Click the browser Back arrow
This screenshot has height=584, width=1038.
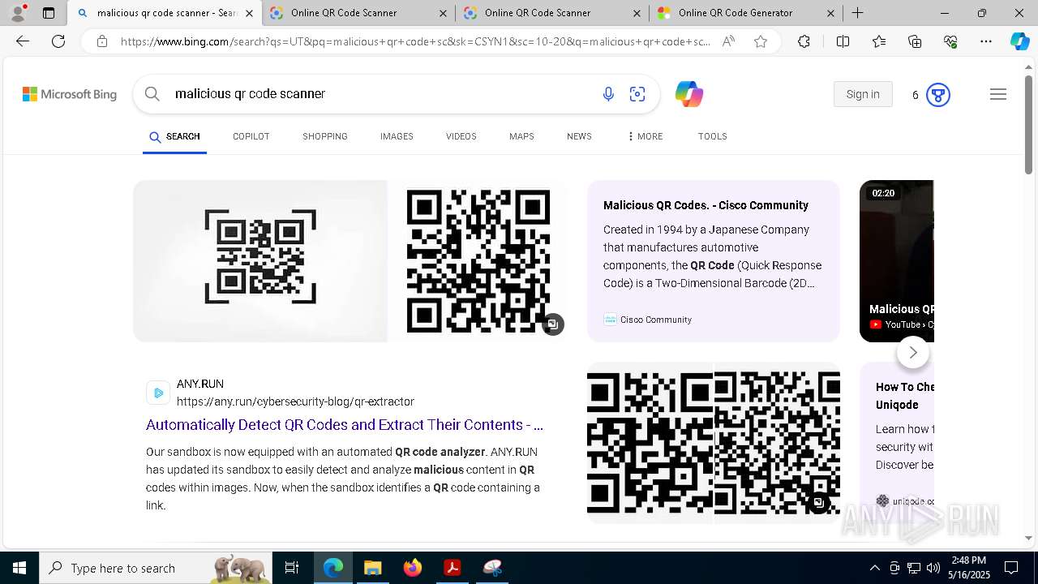point(23,41)
